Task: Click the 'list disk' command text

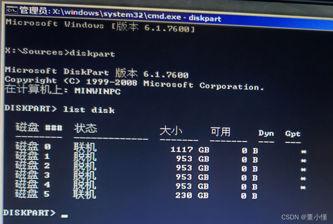Action: (x=89, y=110)
